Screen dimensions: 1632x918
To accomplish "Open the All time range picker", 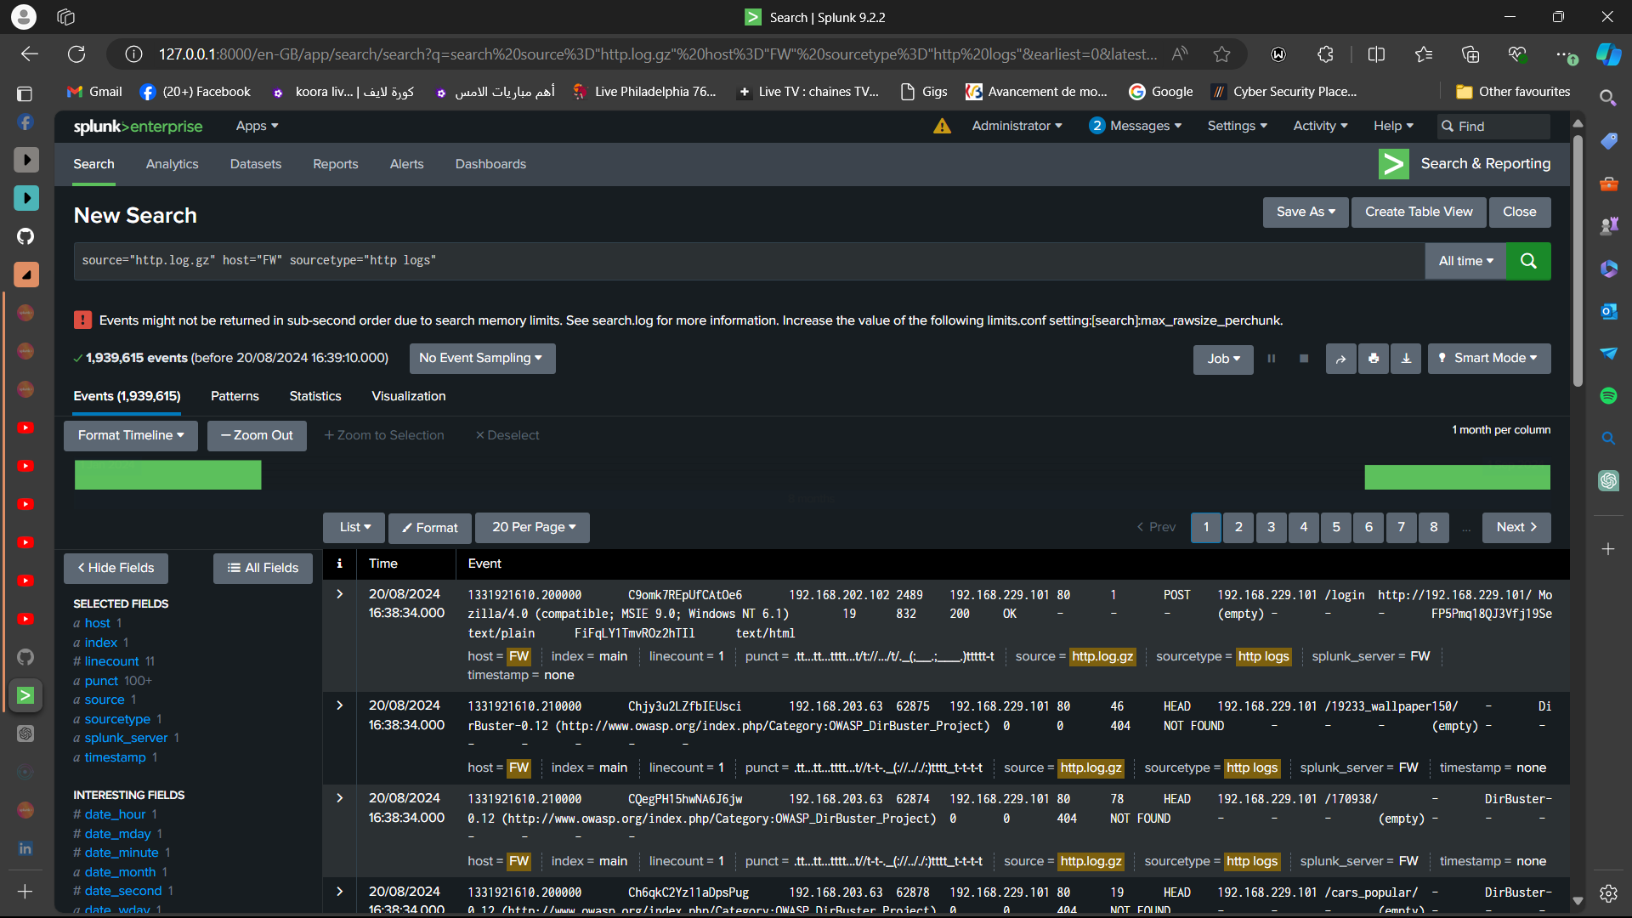I will 1465,261.
